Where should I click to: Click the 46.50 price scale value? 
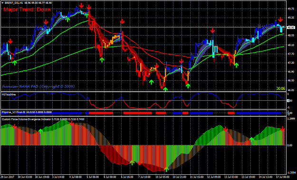(291, 80)
